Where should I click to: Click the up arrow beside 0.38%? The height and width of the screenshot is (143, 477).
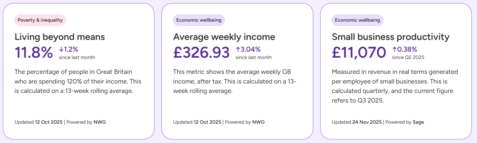click(x=394, y=49)
